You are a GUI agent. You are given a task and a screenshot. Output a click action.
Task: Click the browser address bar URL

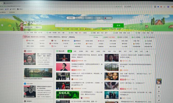coord(12,6)
